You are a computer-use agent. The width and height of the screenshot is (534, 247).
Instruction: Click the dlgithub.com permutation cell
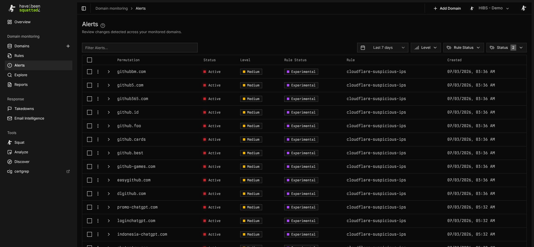tap(131, 194)
